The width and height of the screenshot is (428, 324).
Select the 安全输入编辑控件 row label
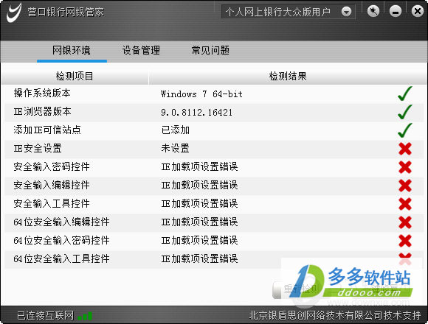[x=52, y=185]
